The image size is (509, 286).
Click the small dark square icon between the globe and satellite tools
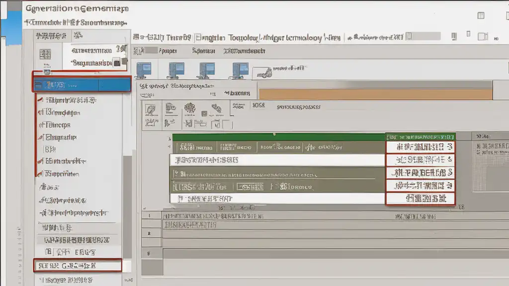pos(204,114)
